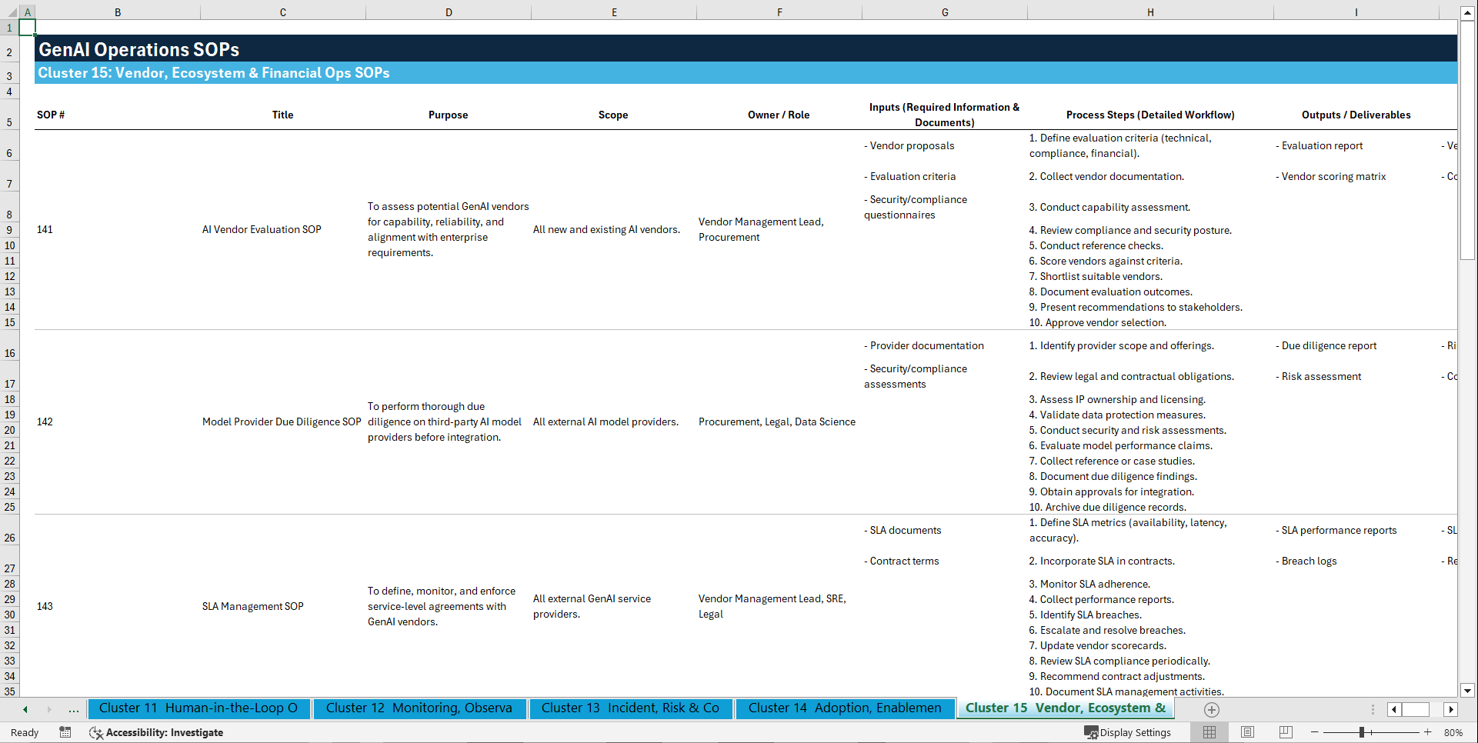Viewport: 1478px width, 743px height.
Task: Open the Cluster 13 Incident, Risk tab
Action: 630,708
